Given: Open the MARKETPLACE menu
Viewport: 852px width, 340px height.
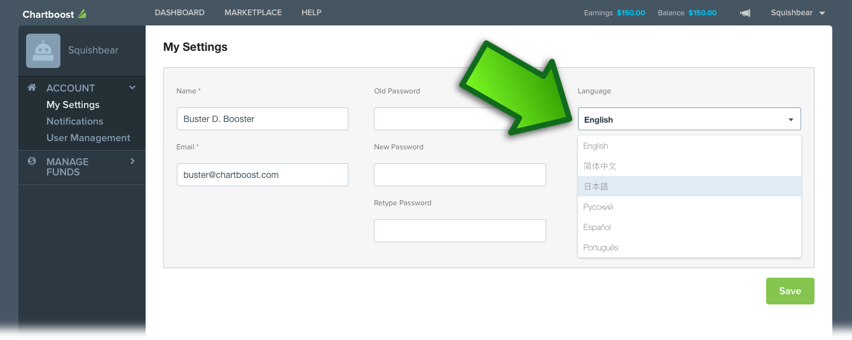Looking at the screenshot, I should pyautogui.click(x=253, y=13).
